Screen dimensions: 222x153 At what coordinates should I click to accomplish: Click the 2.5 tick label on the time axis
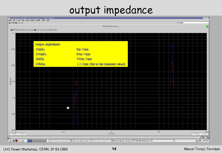pos(63,132)
